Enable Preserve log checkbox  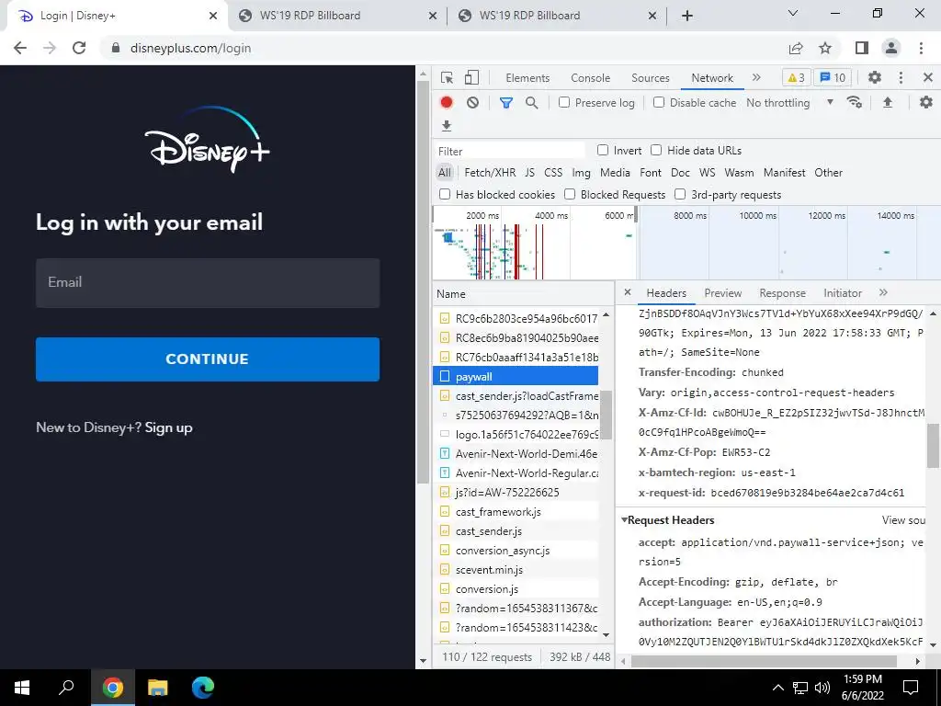(x=564, y=102)
